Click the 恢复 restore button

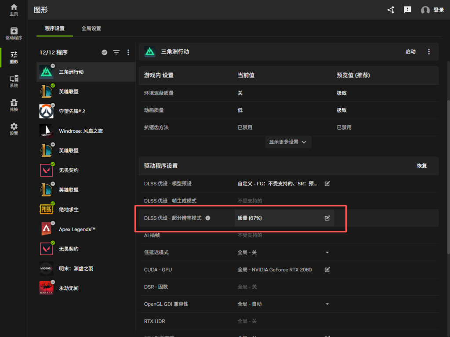(x=422, y=166)
